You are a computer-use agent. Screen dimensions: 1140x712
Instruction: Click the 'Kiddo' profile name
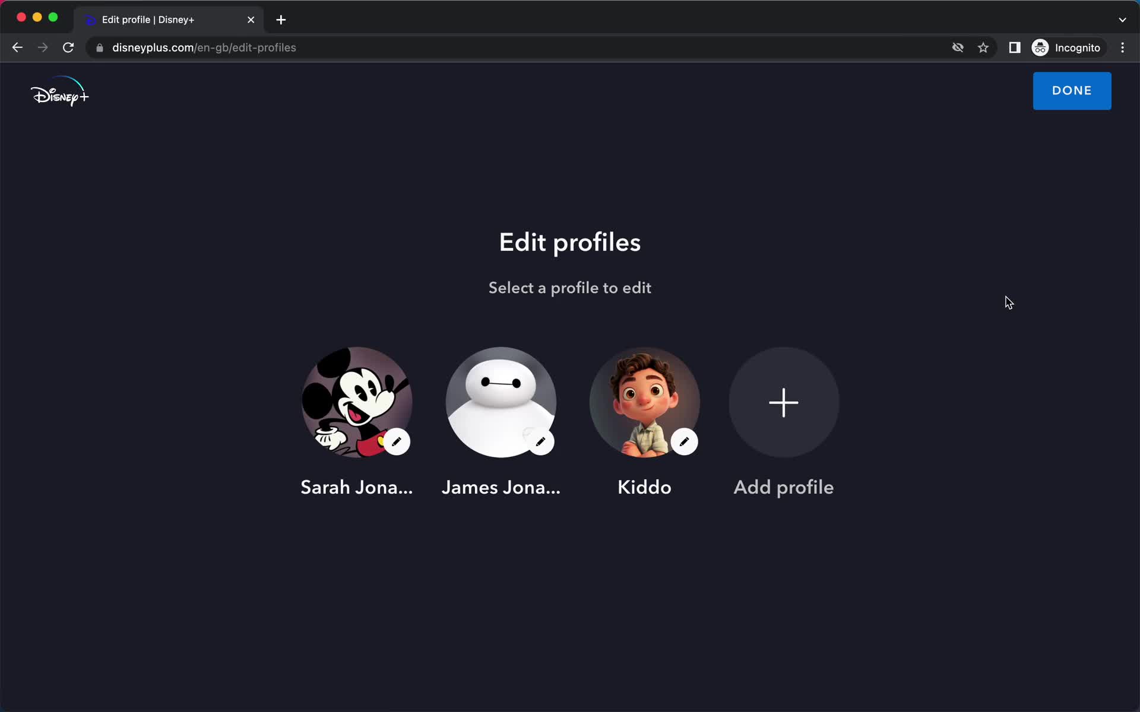(644, 487)
